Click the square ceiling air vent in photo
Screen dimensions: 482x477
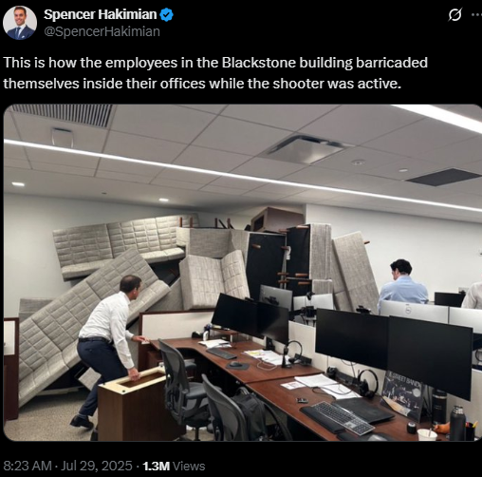pos(306,149)
